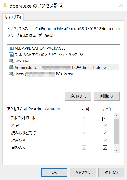Screen dimensions: 127x180
Task: Click the グループ名またはユーザー名(G) label
Action: coord(31,35)
